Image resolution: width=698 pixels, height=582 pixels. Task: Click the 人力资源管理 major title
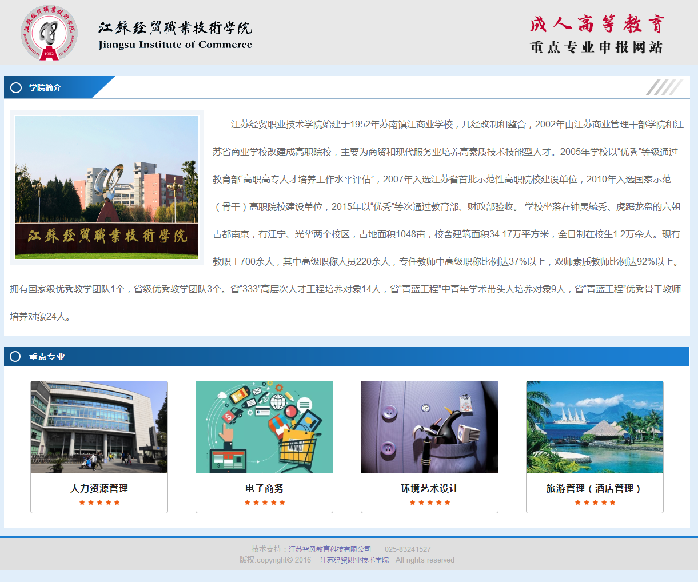99,488
